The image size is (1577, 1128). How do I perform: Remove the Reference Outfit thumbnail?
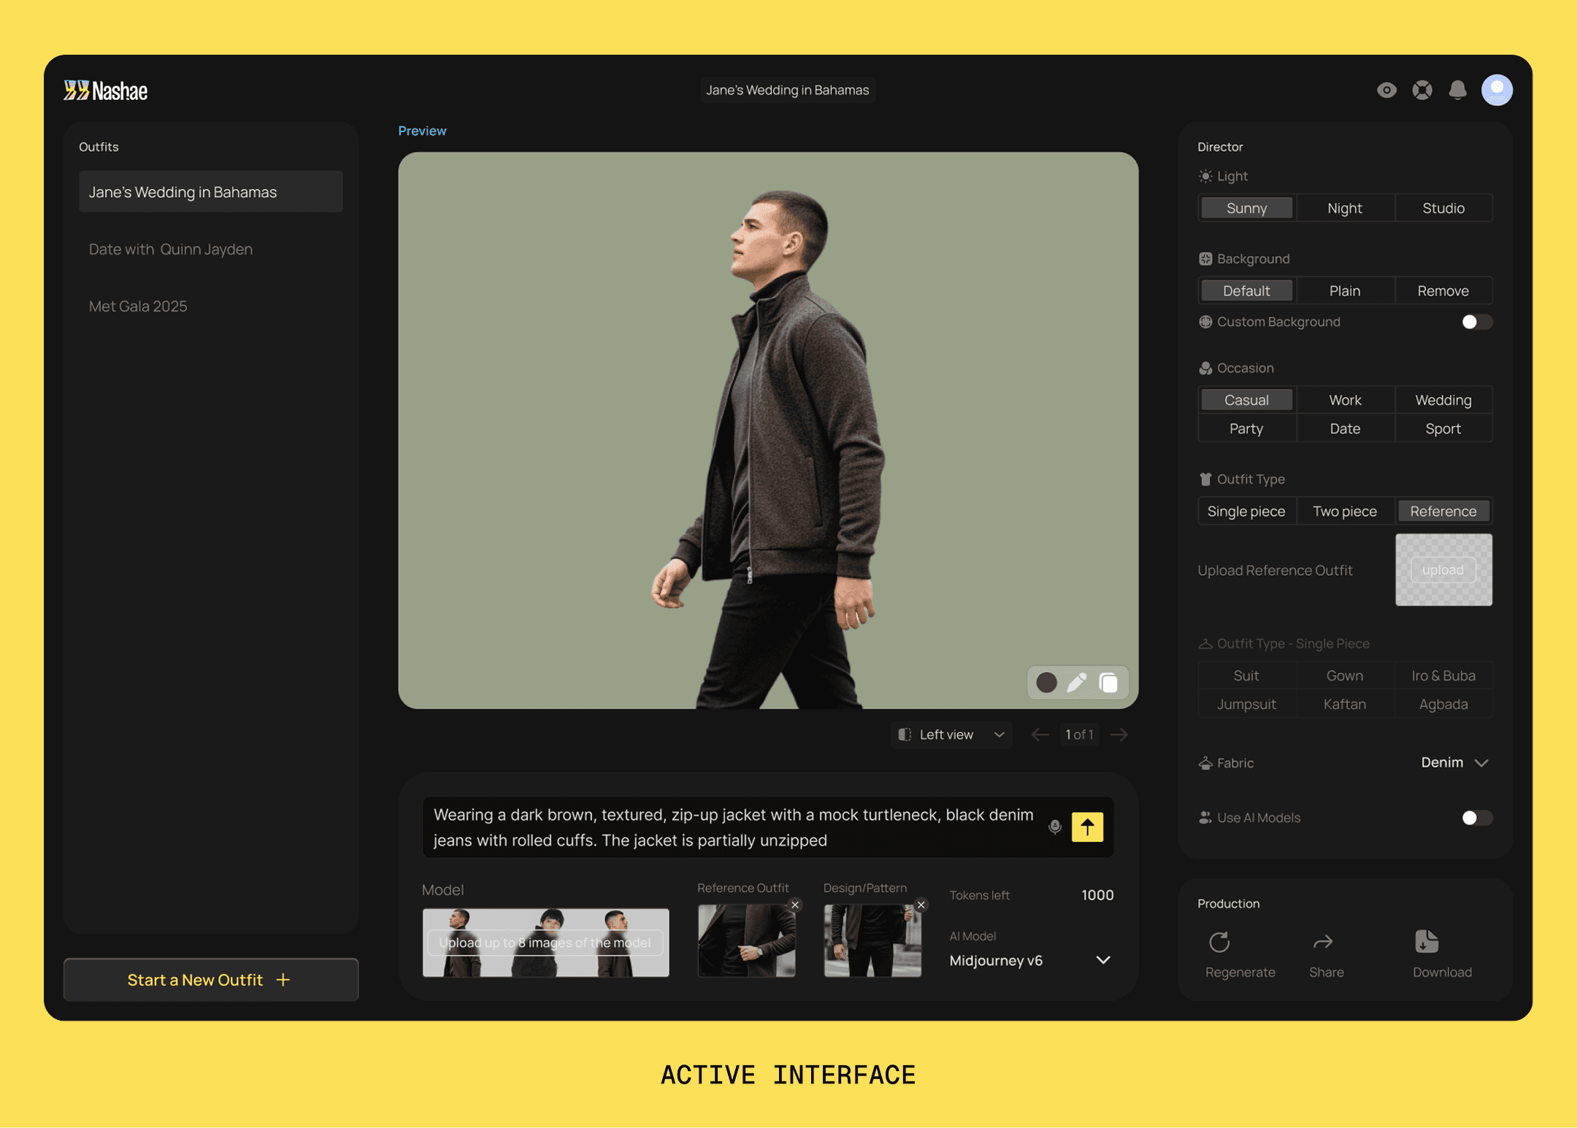pos(795,905)
